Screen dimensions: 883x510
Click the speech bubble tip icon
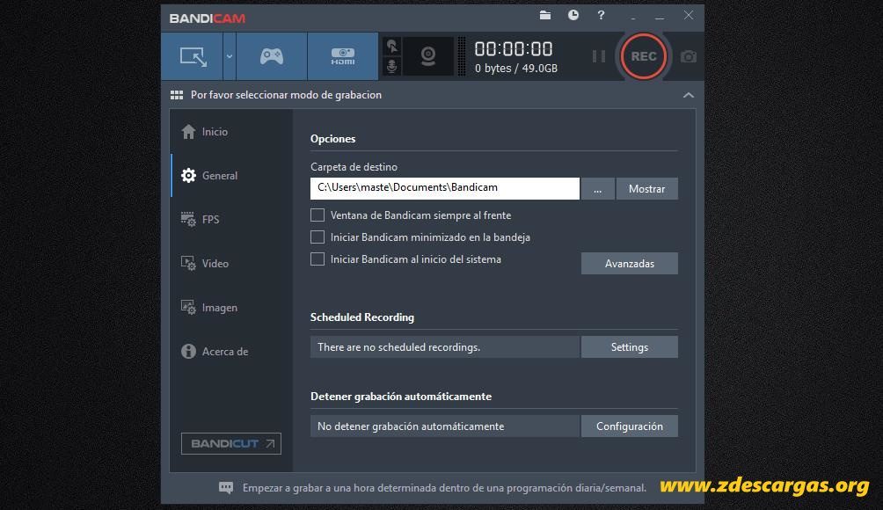point(226,488)
